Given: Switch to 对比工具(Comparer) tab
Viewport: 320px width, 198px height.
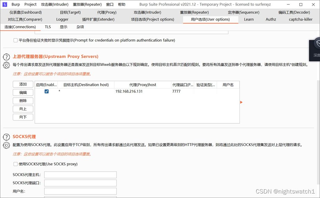Looking at the screenshot, I should click(25, 19).
